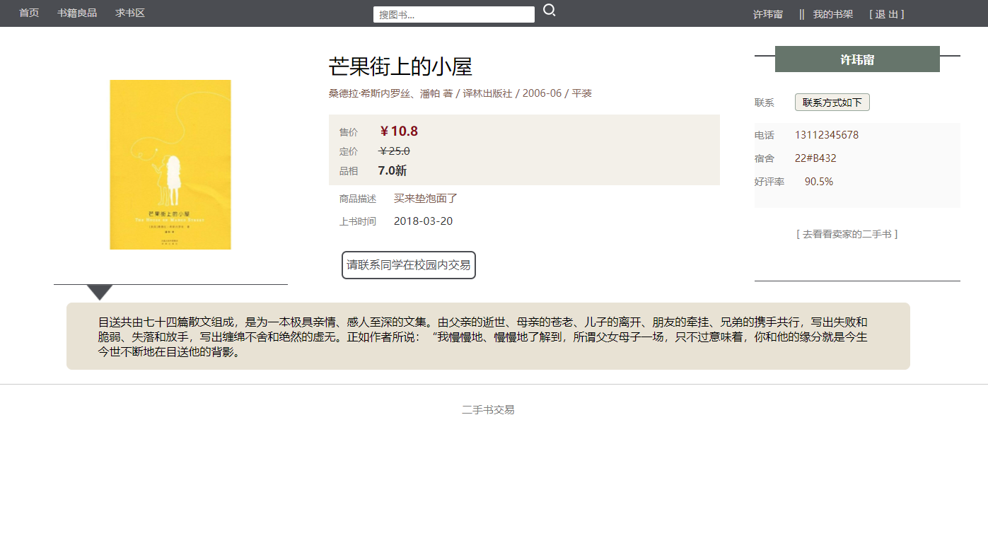Click the 好评率 90.5% rating value
Image resolution: width=988 pixels, height=538 pixels.
(x=818, y=181)
